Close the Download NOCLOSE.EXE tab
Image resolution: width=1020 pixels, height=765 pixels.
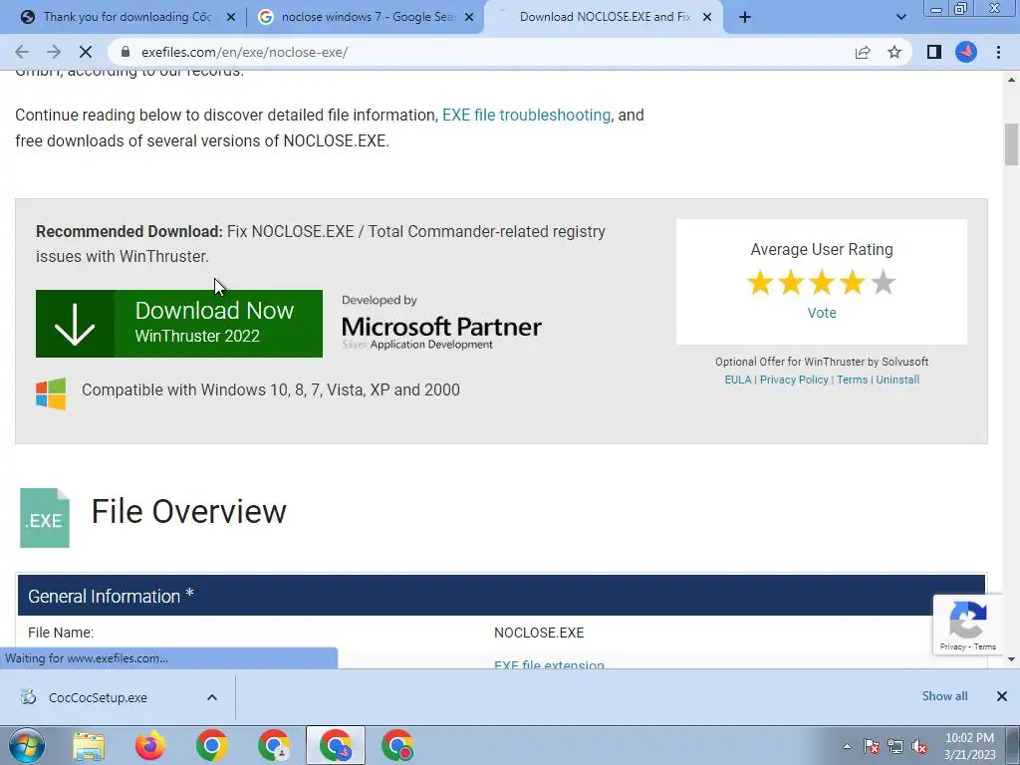(707, 18)
